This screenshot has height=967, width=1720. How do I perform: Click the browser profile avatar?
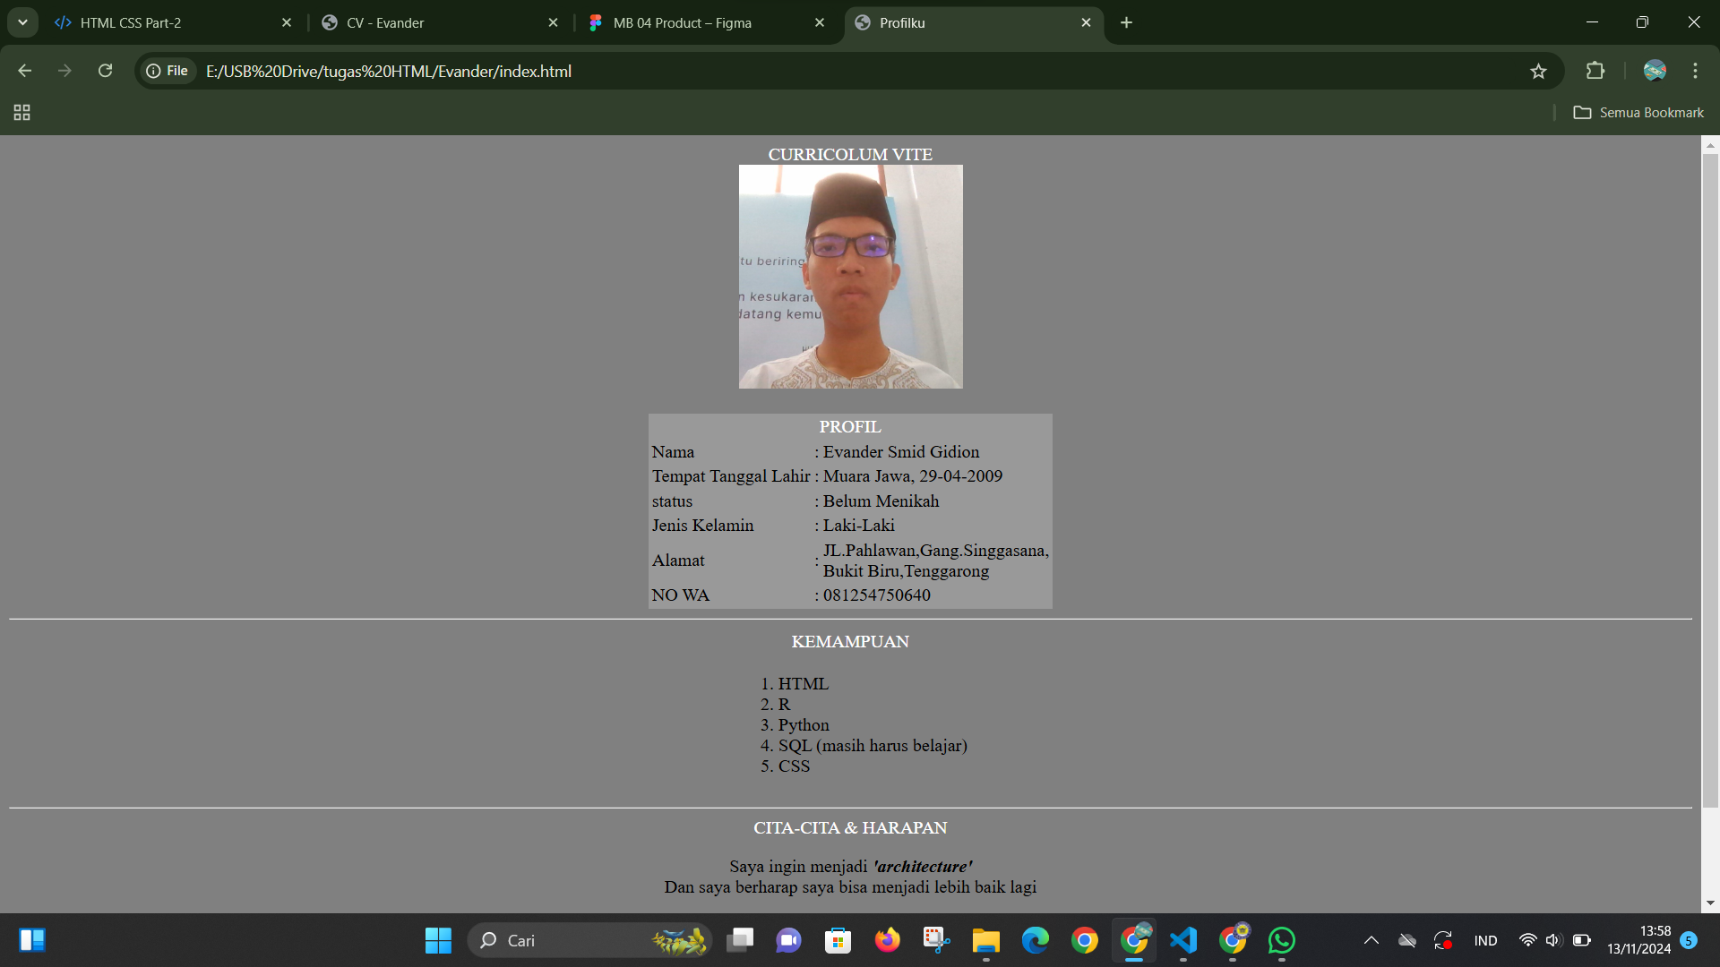coord(1655,71)
